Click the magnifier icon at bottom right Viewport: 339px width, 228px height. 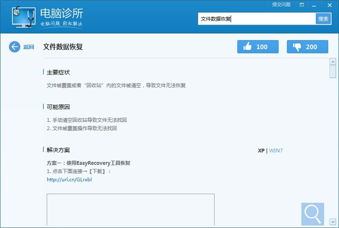pos(313,214)
